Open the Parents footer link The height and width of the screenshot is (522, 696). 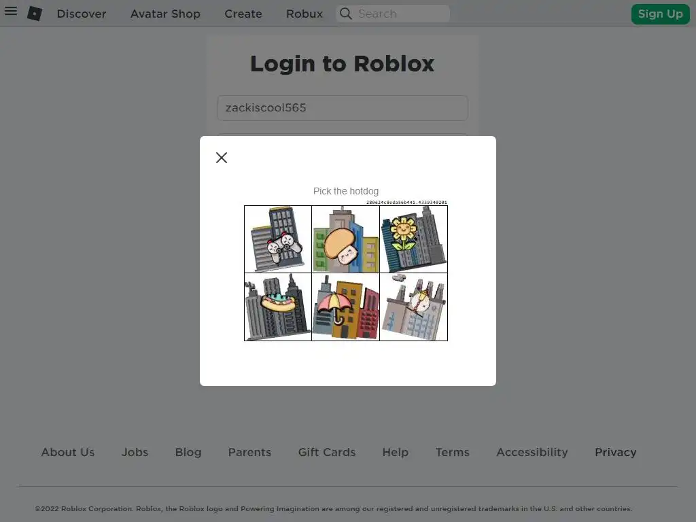[x=249, y=452]
